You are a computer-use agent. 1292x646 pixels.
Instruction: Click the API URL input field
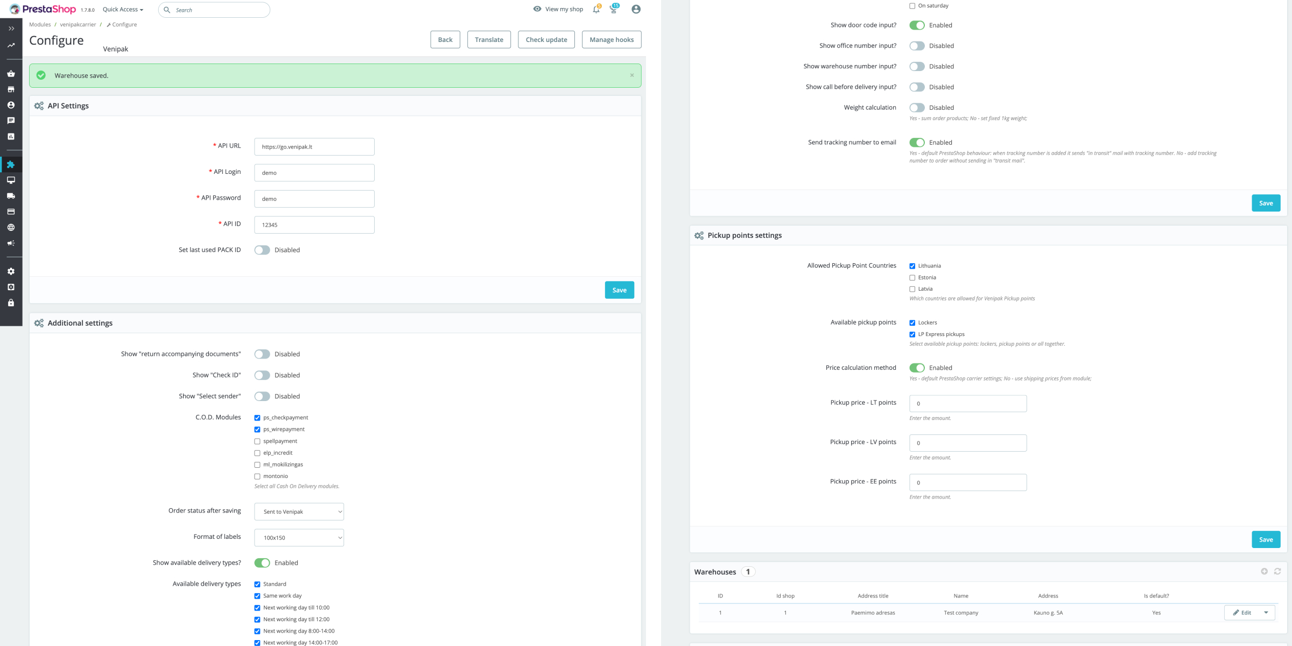point(314,146)
